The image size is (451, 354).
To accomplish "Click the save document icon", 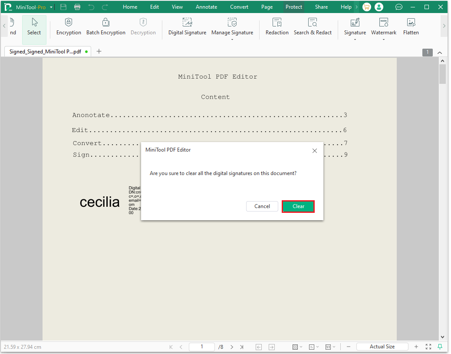I will [63, 7].
